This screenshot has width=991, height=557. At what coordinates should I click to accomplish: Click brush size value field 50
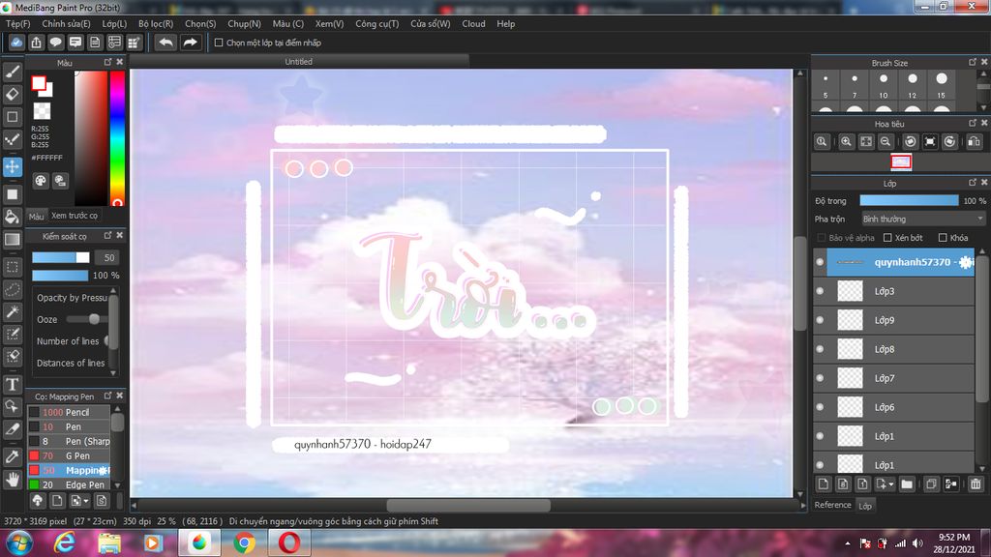coord(108,257)
